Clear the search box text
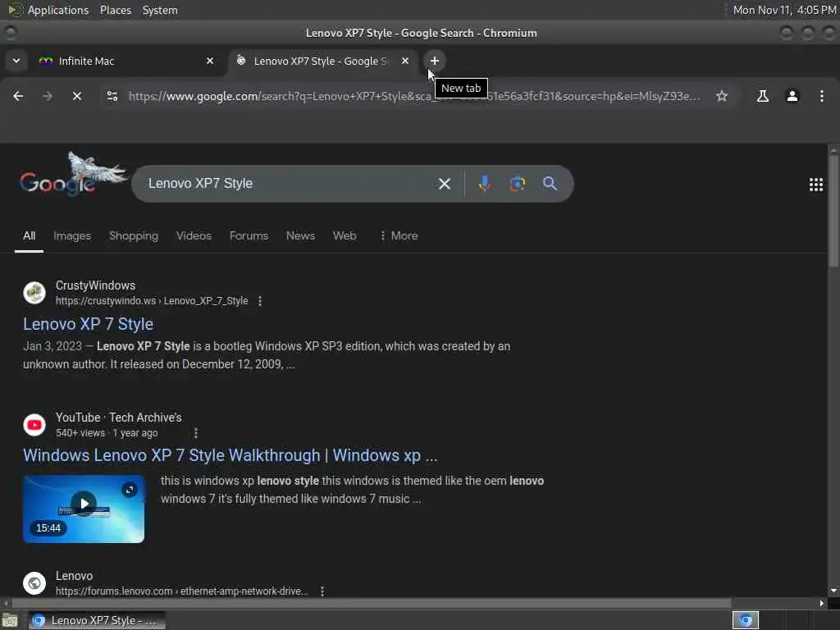The width and height of the screenshot is (840, 630). (444, 184)
